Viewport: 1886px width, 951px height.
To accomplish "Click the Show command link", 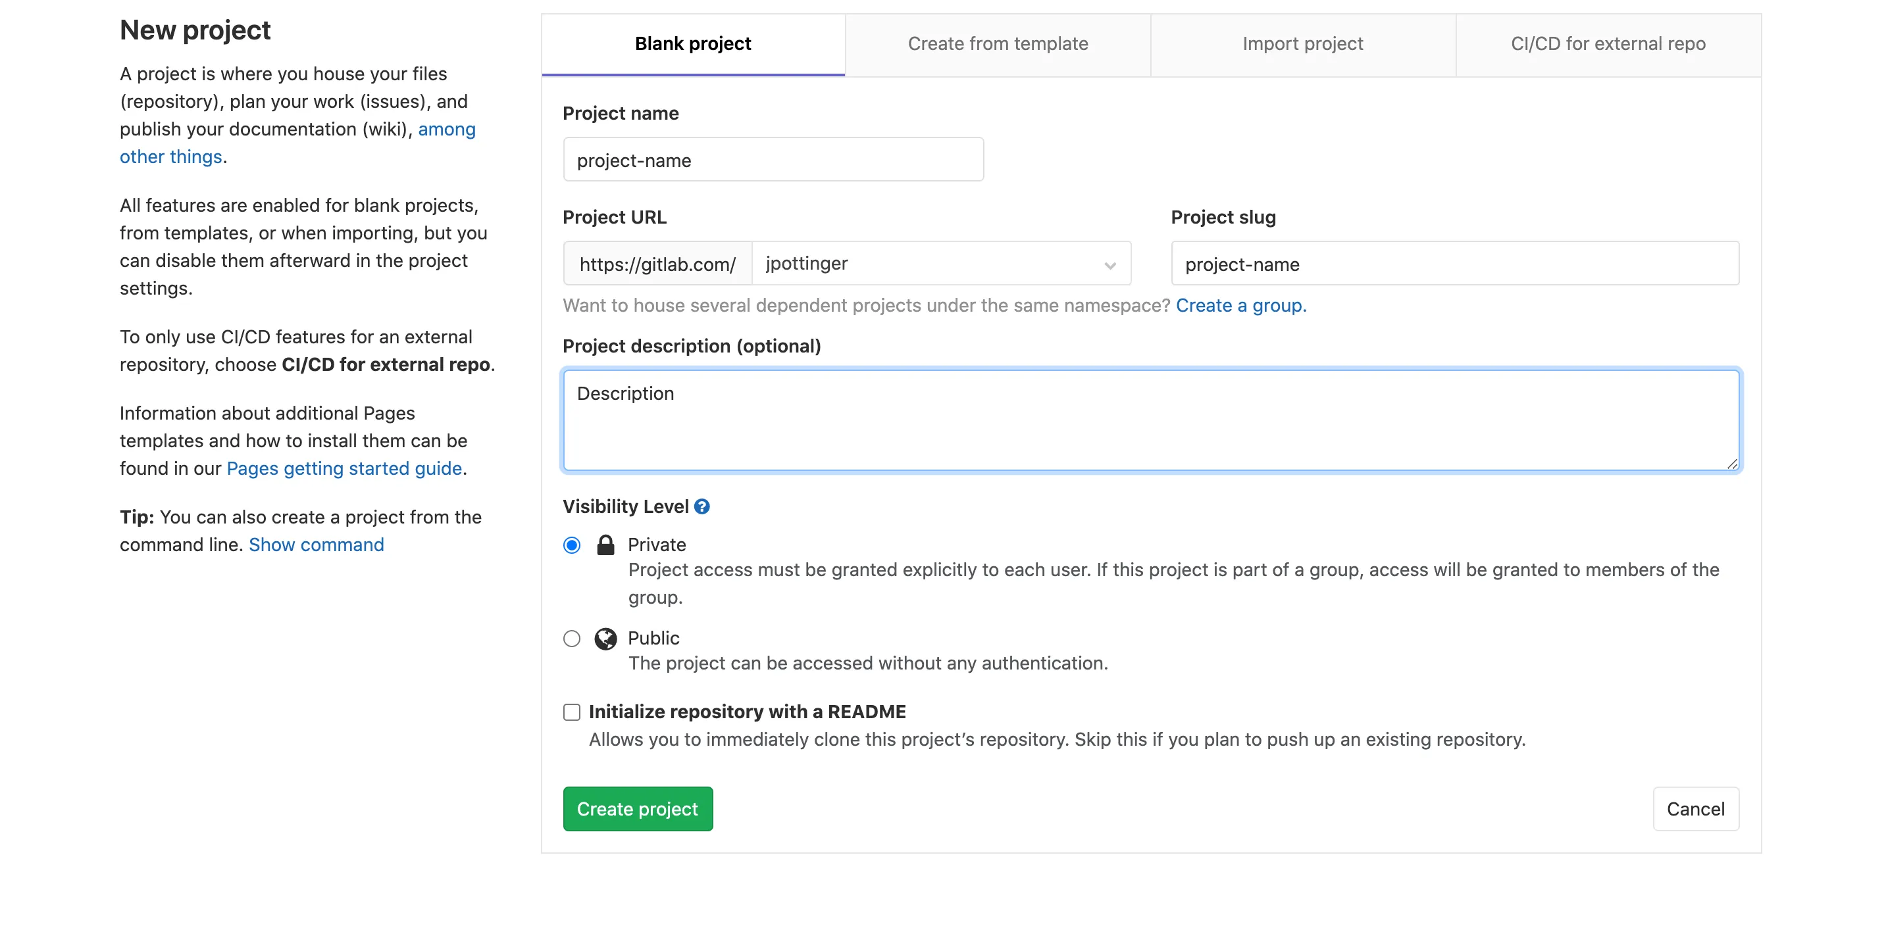I will (x=317, y=545).
